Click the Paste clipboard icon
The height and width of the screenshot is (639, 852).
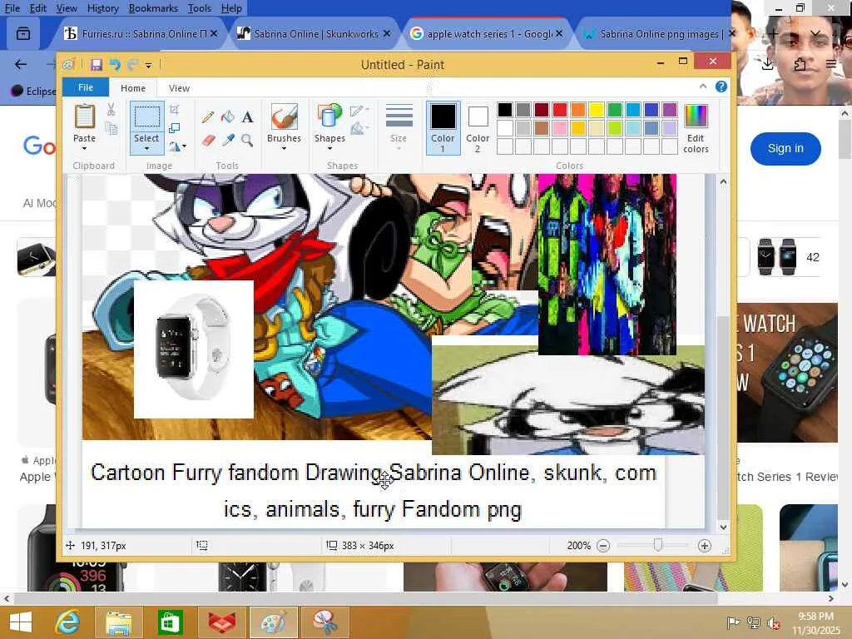[84, 116]
